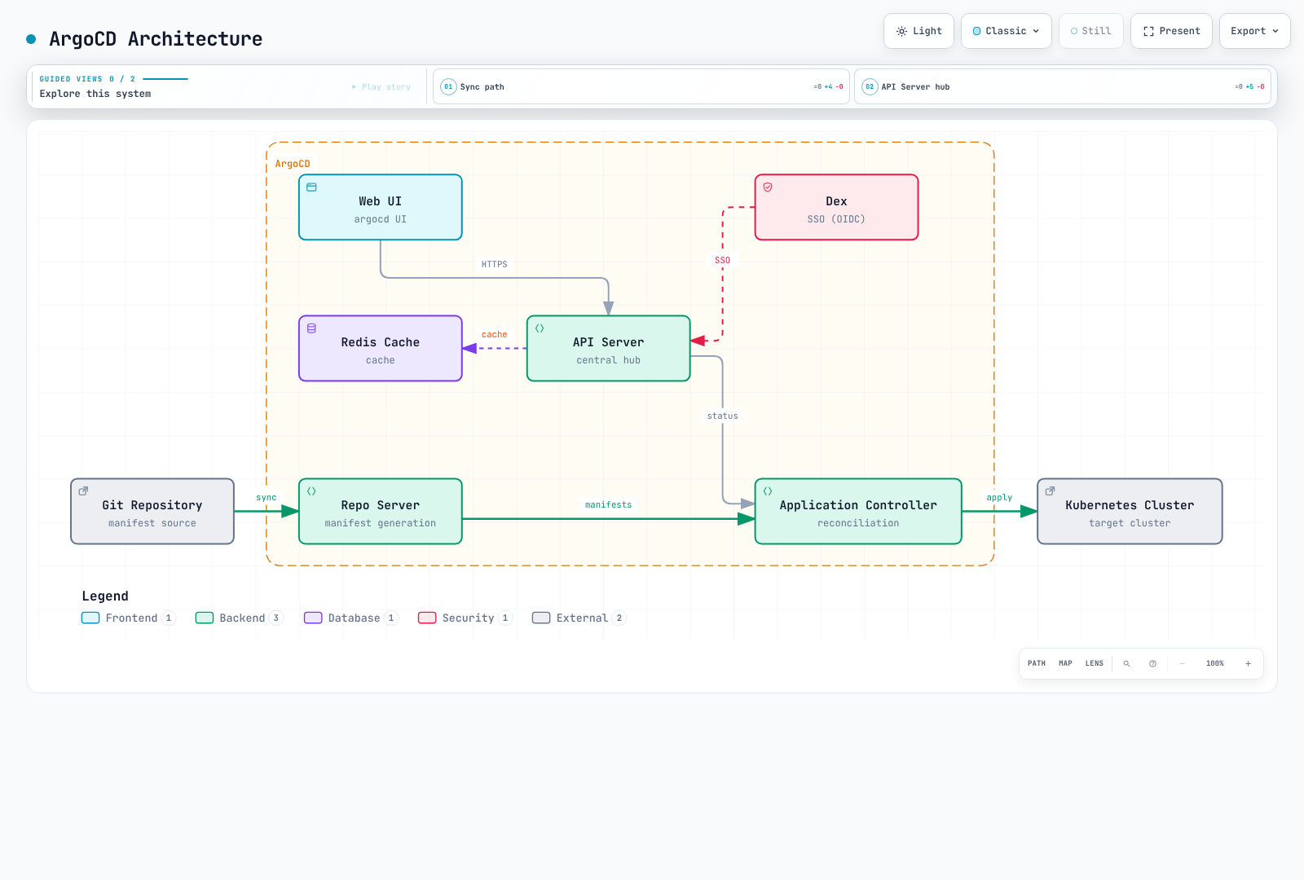
Task: Click the status edge label
Action: 723,416
